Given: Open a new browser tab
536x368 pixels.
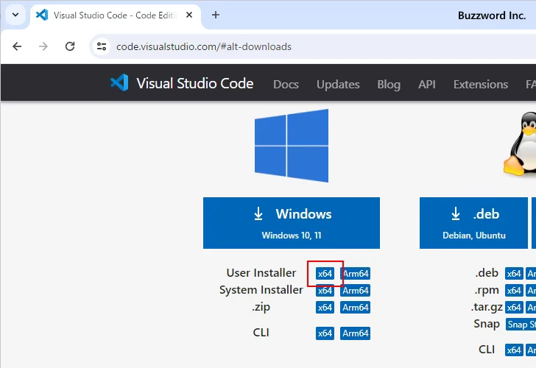Looking at the screenshot, I should [x=216, y=15].
